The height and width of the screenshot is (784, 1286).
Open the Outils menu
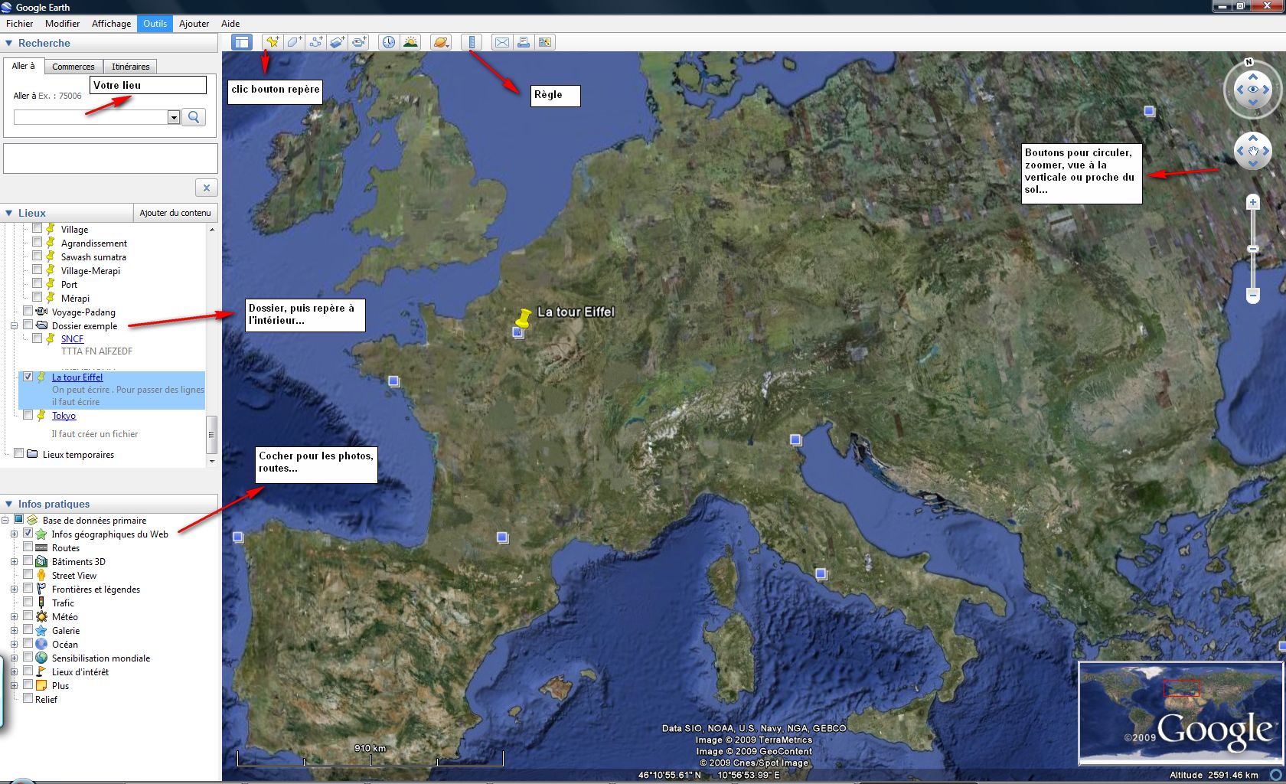tap(155, 24)
